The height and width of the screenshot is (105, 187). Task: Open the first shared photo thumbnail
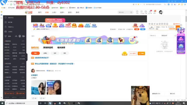coord(38,87)
